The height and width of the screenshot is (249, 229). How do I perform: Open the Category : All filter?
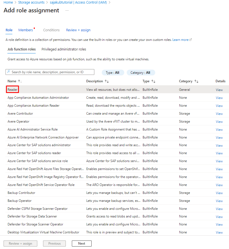(x=141, y=73)
